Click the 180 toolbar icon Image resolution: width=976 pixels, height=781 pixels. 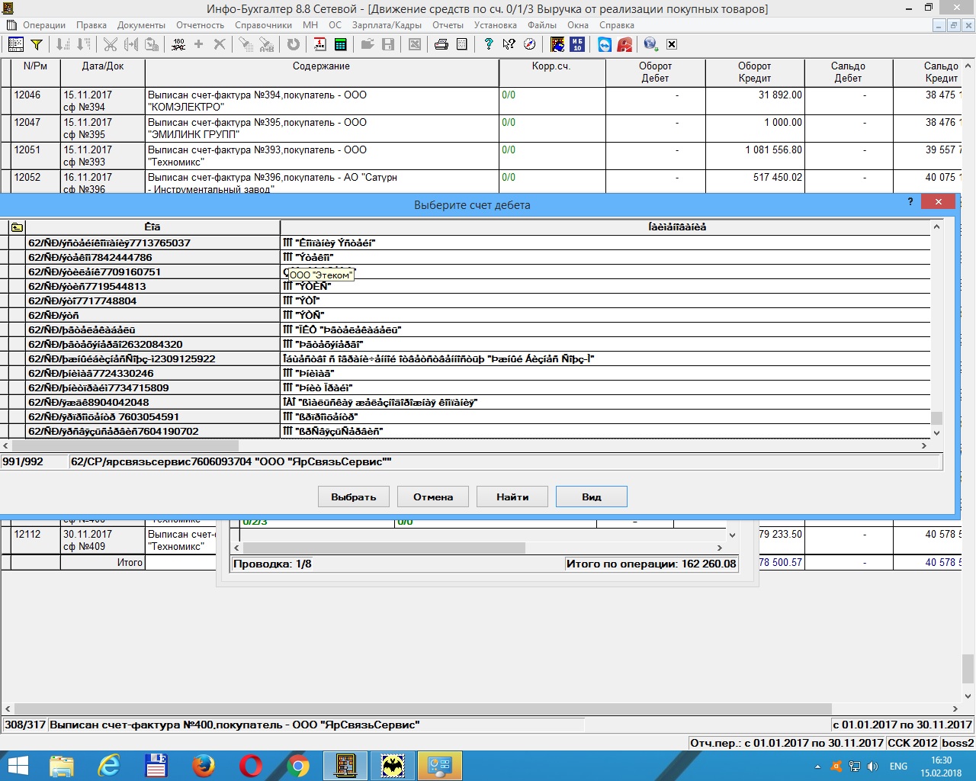[x=178, y=44]
